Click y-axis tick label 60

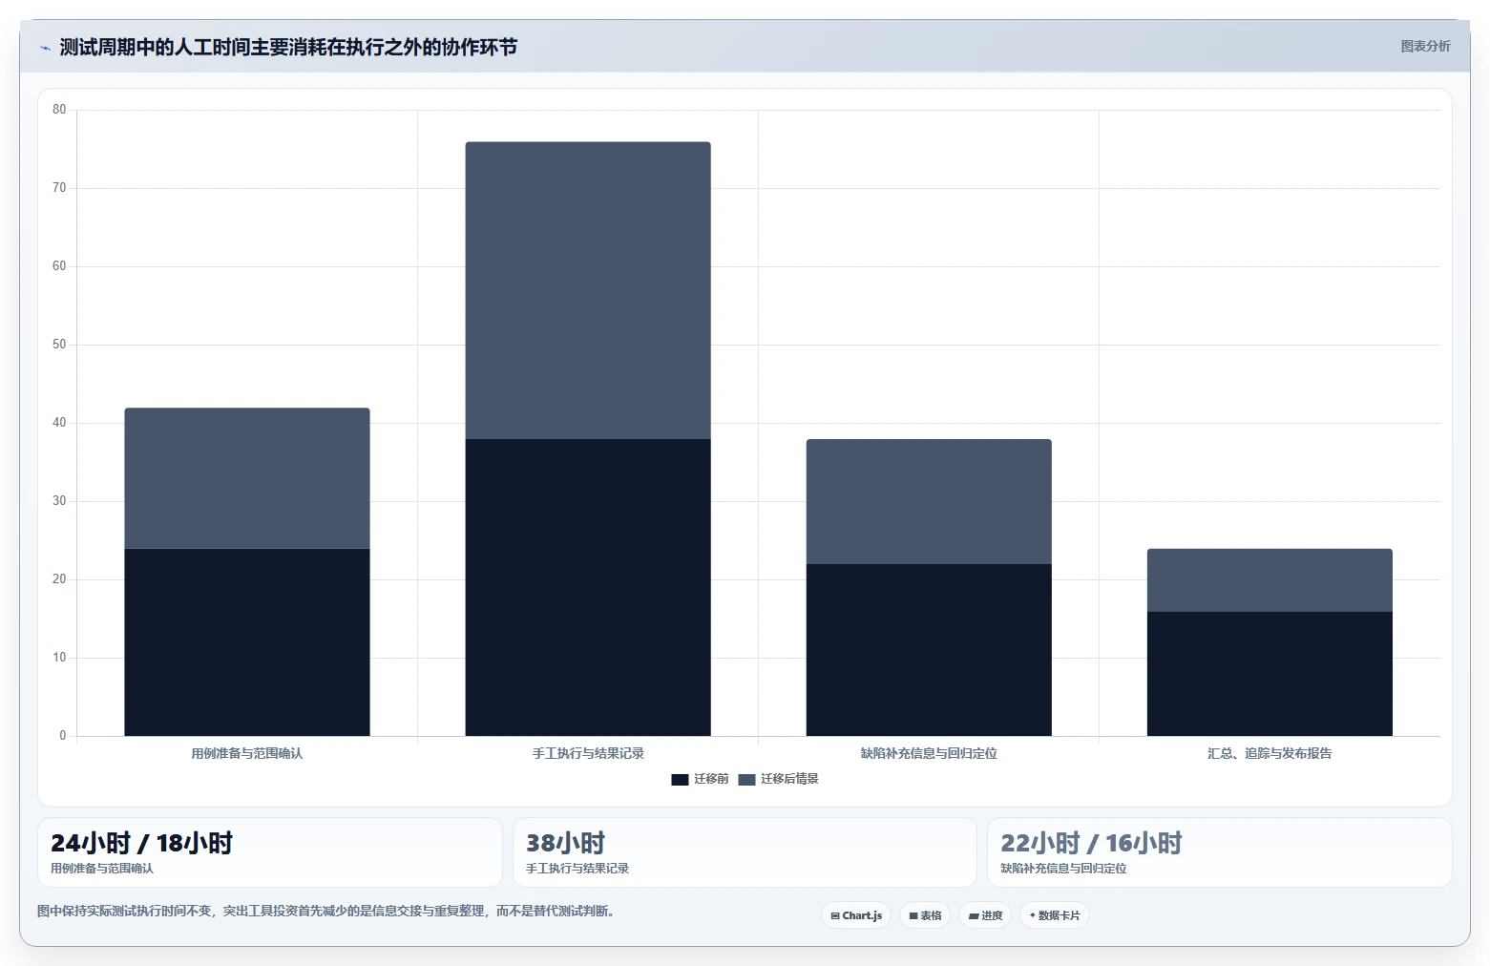[x=59, y=266]
